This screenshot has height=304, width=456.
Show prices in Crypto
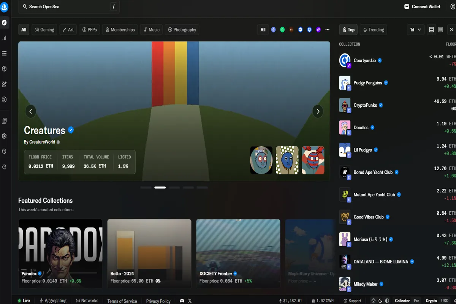click(x=431, y=301)
